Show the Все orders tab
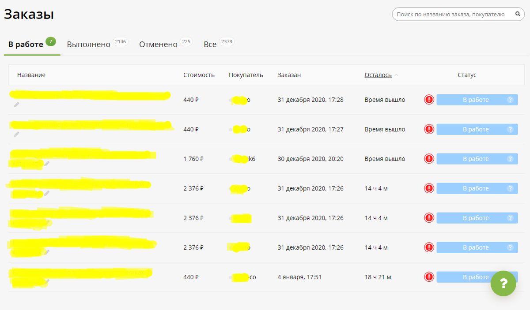Screen dimensions: 530x310 coord(219,44)
